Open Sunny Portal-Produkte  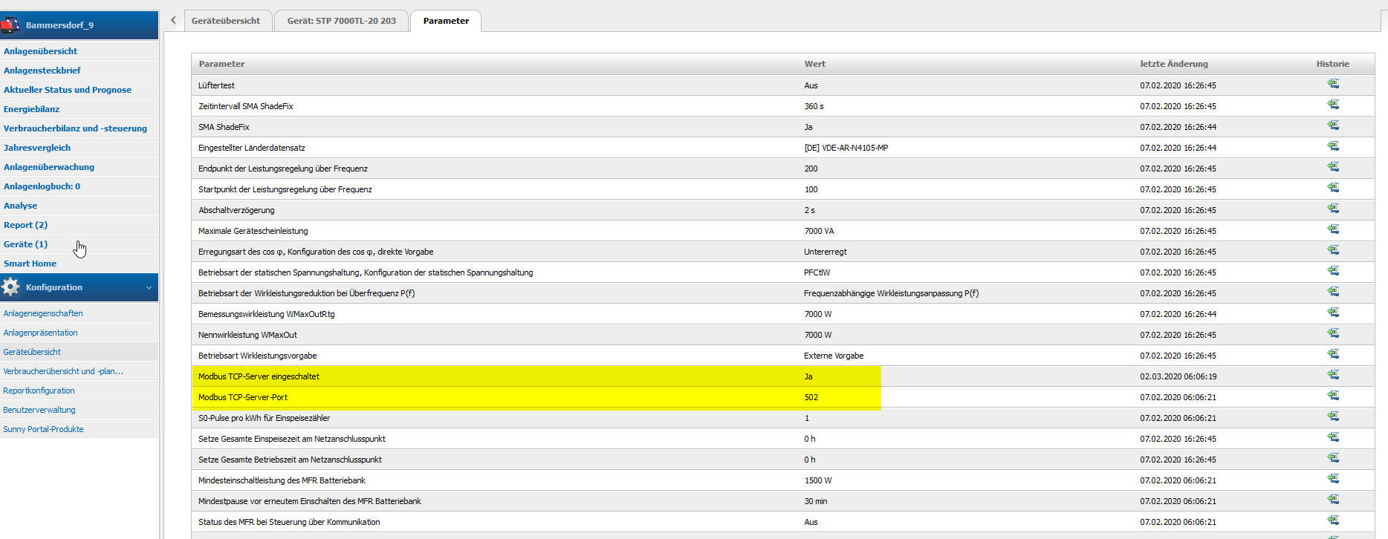(43, 429)
